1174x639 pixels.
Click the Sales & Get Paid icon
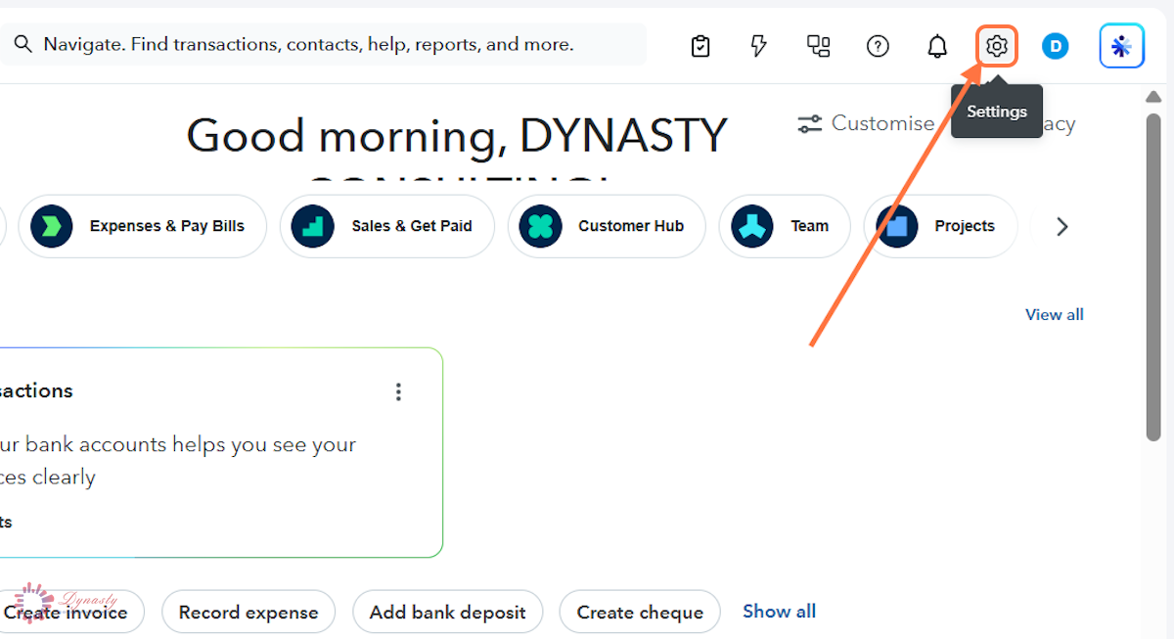click(x=312, y=226)
